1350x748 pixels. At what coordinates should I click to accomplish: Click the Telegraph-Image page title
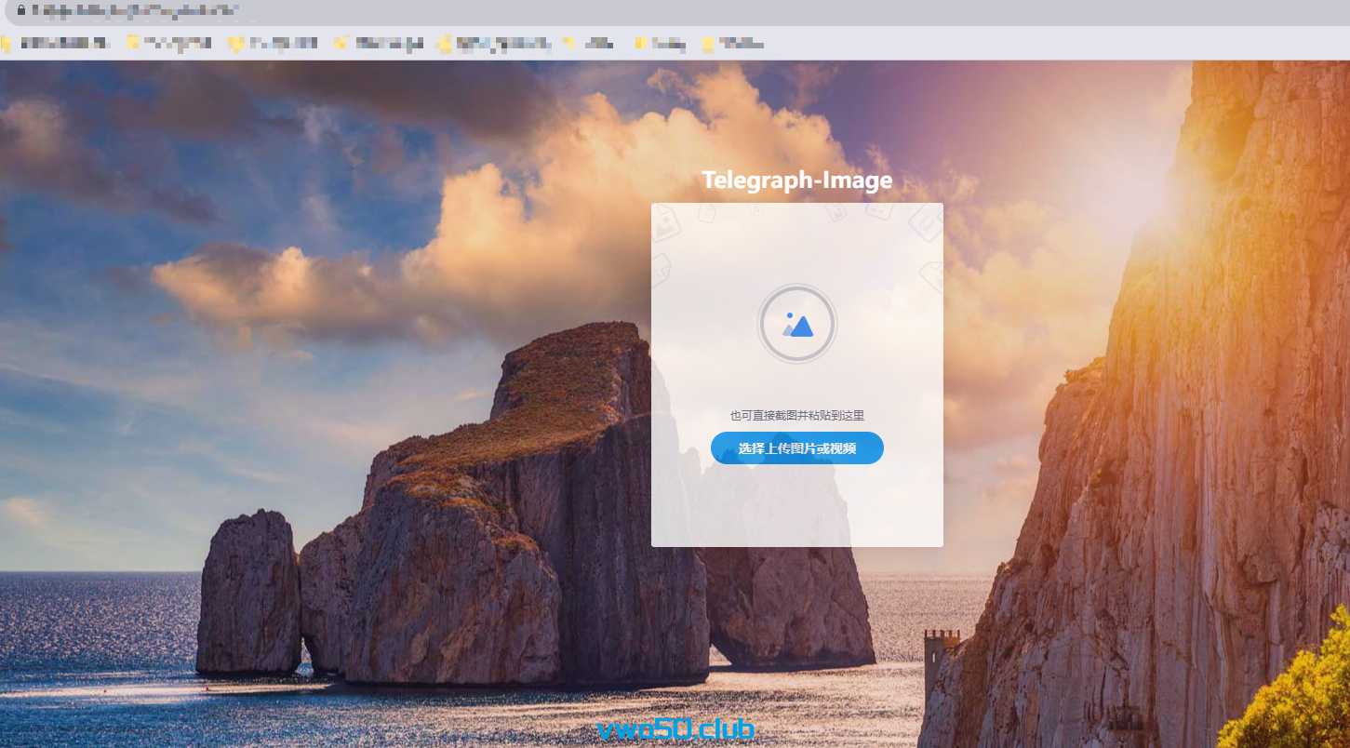796,180
